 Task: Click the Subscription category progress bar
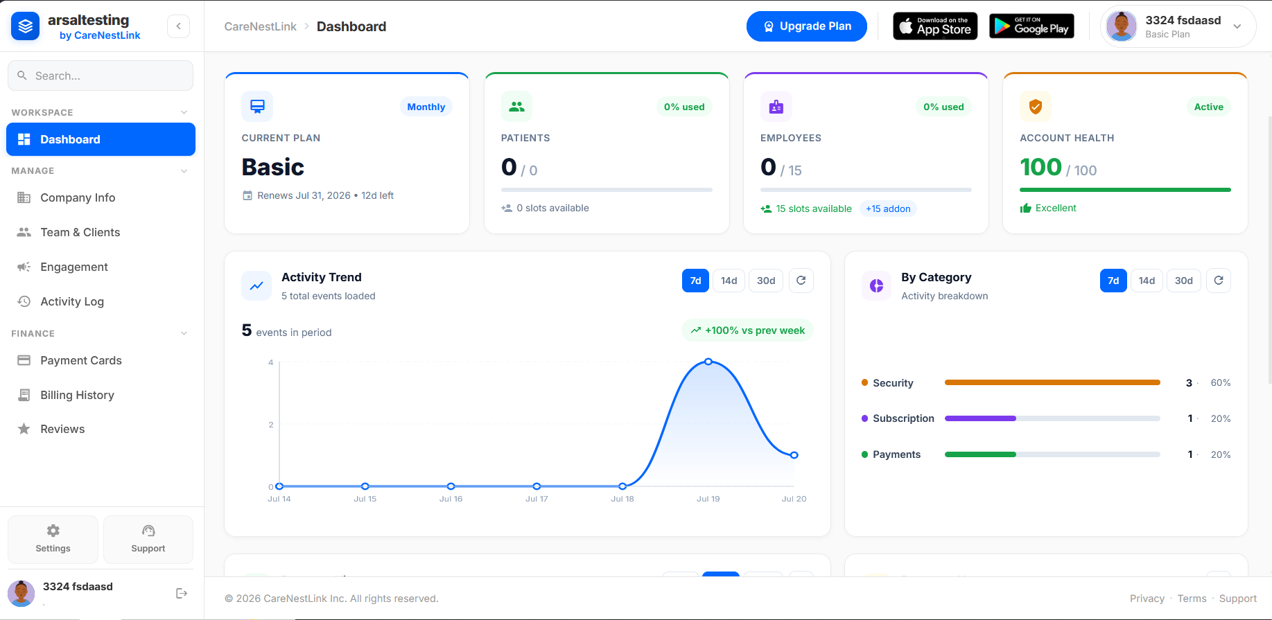coord(1052,418)
